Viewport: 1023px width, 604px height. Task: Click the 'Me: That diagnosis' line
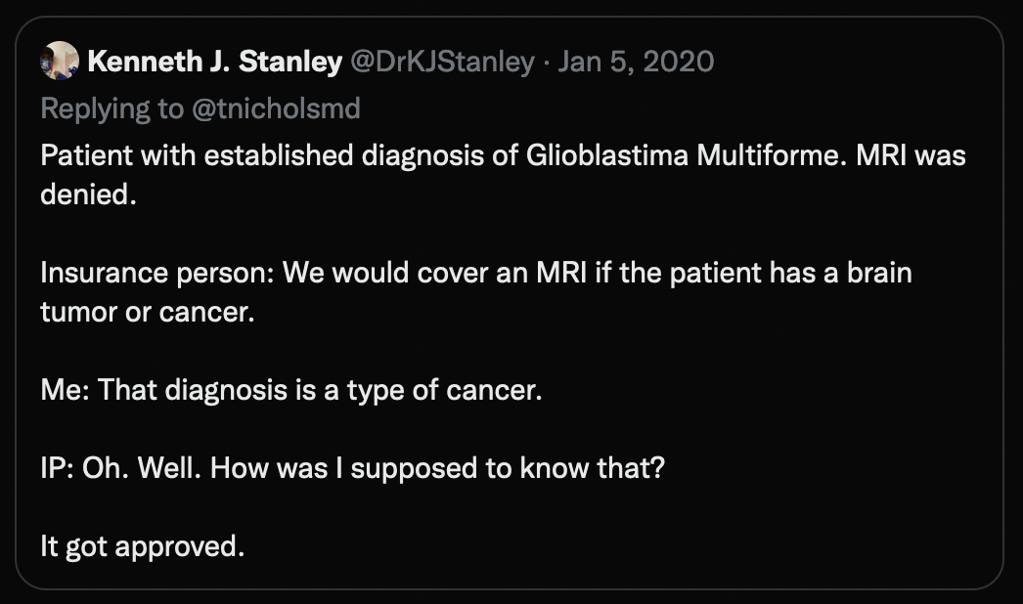pyautogui.click(x=176, y=390)
